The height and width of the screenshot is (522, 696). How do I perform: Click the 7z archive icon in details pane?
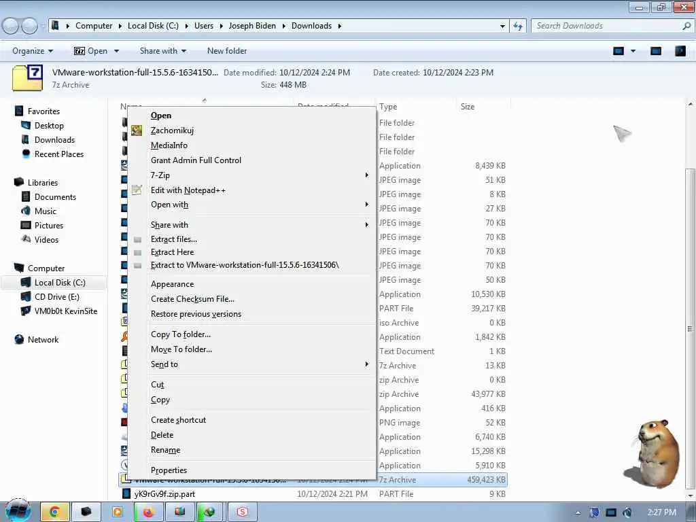pyautogui.click(x=27, y=77)
